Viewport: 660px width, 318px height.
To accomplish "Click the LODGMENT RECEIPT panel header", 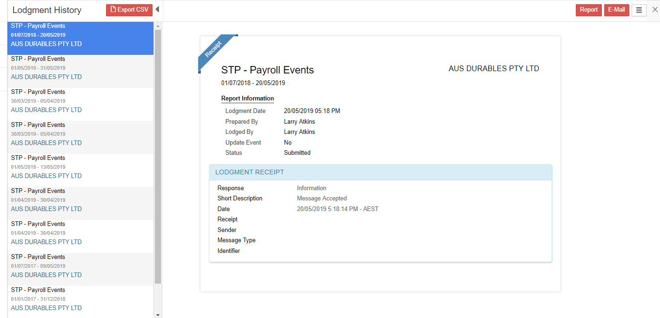I will click(x=380, y=172).
